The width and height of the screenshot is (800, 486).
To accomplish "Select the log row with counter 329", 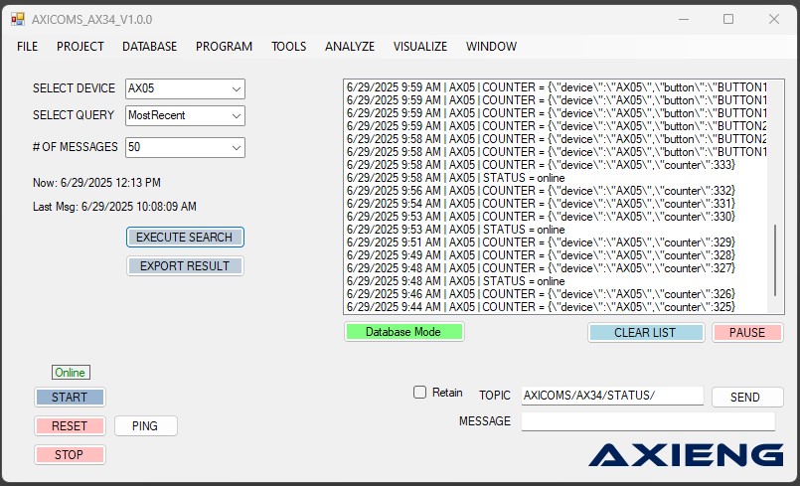I will [556, 242].
